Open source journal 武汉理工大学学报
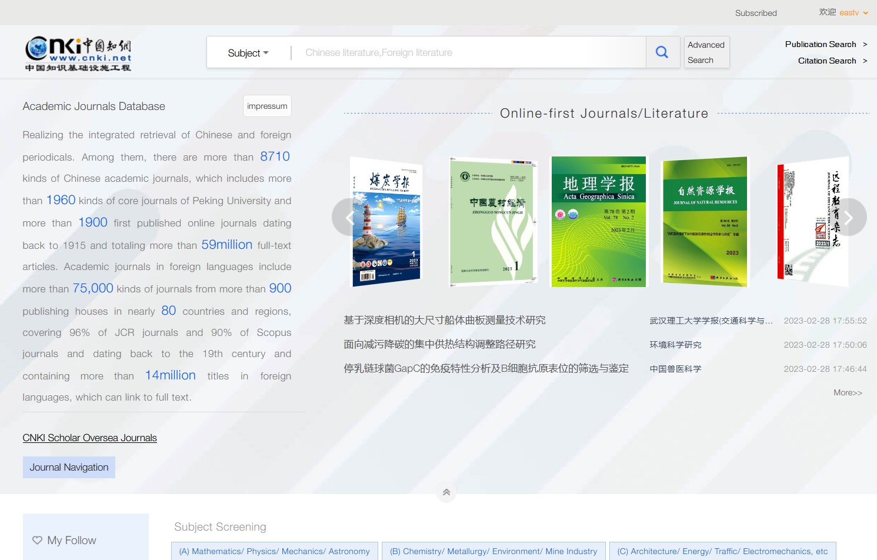 (x=711, y=321)
